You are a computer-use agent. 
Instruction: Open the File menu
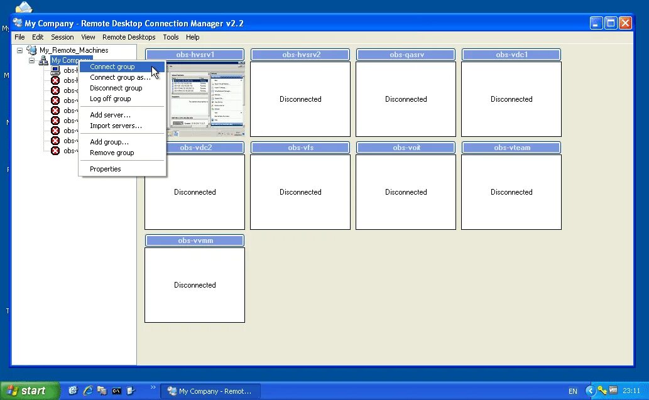19,37
